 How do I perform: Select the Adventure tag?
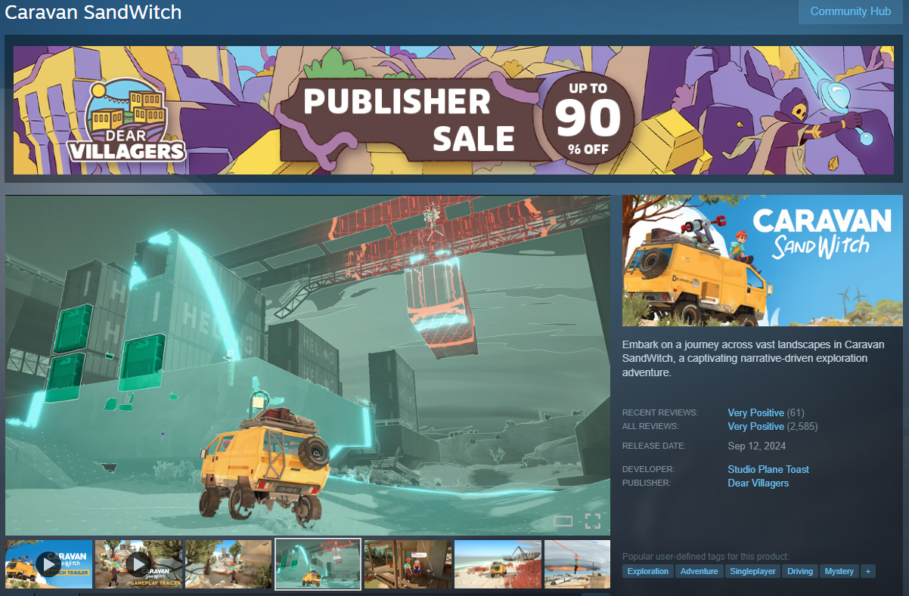pos(700,571)
